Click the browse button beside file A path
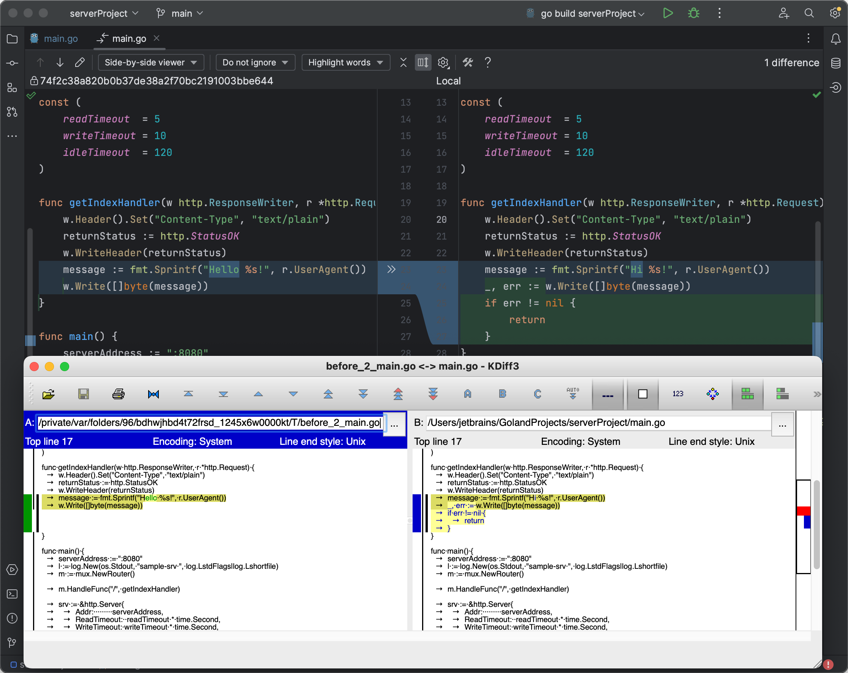Image resolution: width=848 pixels, height=673 pixels. (x=395, y=424)
